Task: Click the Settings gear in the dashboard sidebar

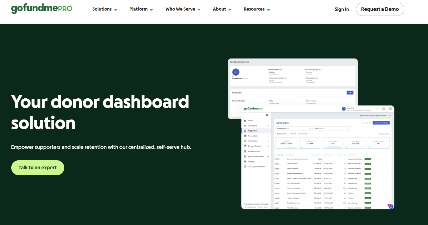Action: tap(245, 162)
